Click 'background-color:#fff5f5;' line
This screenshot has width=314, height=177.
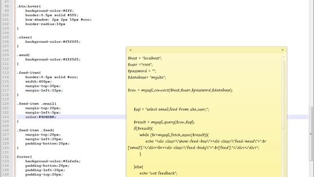click(53, 59)
